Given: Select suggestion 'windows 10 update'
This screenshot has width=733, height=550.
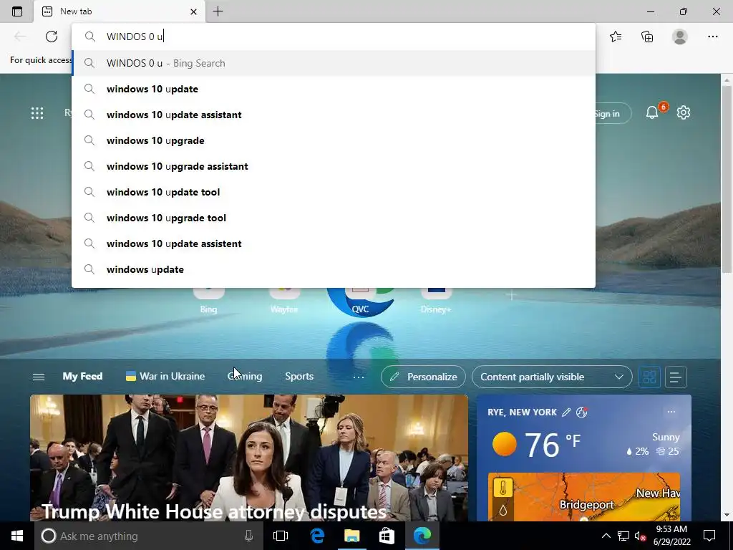Looking at the screenshot, I should point(334,89).
